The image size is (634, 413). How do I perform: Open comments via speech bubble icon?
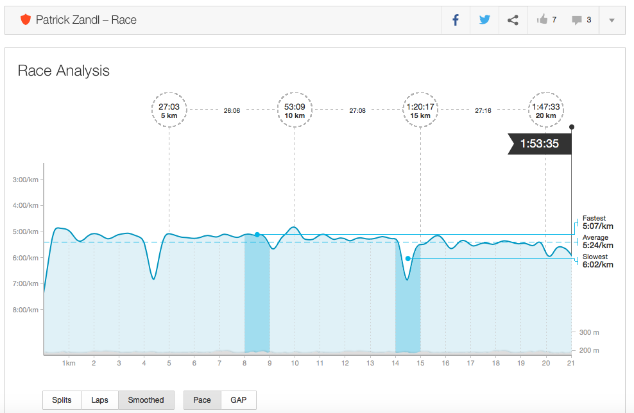(577, 20)
